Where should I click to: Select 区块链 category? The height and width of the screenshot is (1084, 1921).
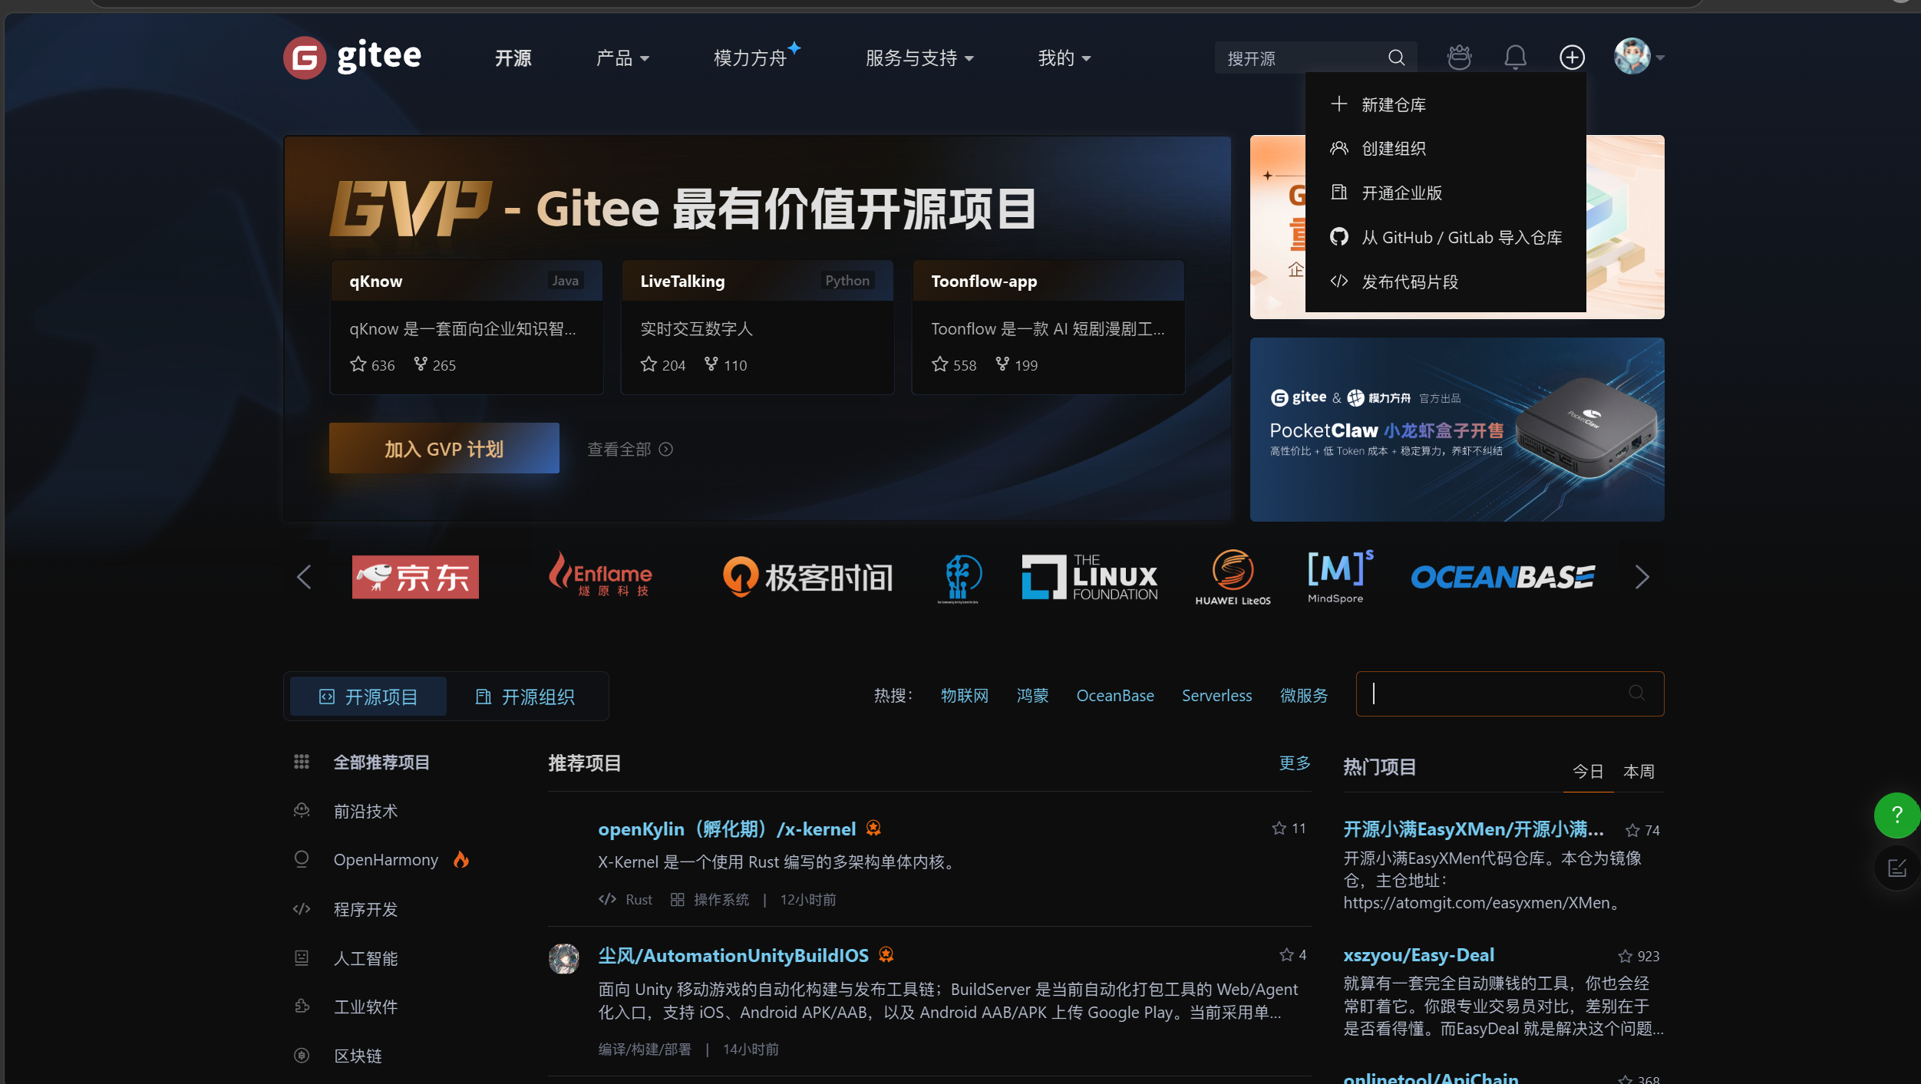coord(358,1056)
